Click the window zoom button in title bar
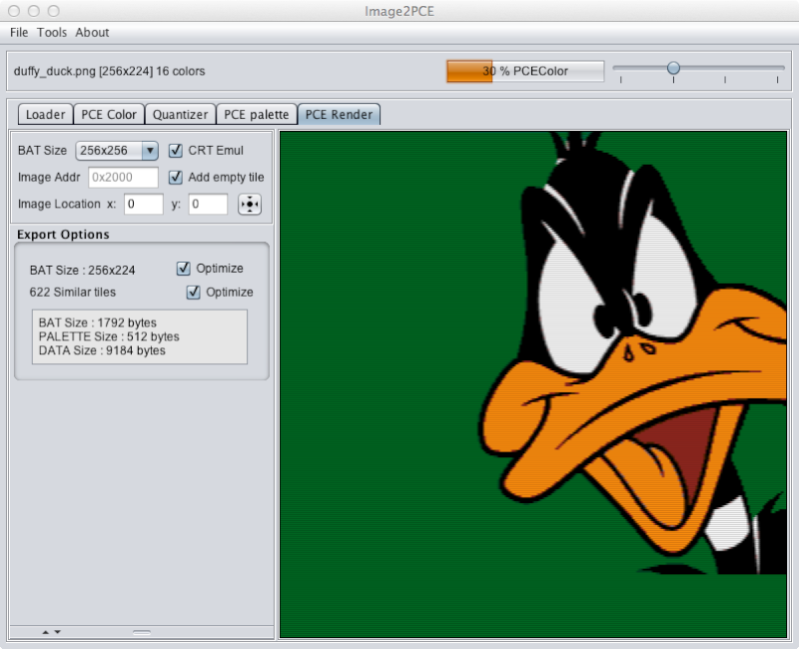 pyautogui.click(x=54, y=11)
